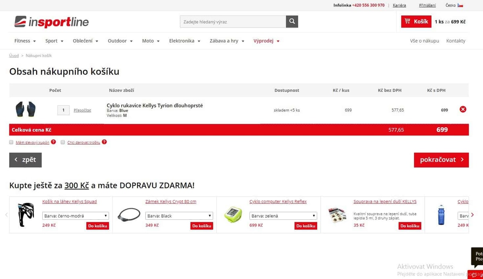Tick the Chci darovat trošku checkbox

(x=63, y=142)
